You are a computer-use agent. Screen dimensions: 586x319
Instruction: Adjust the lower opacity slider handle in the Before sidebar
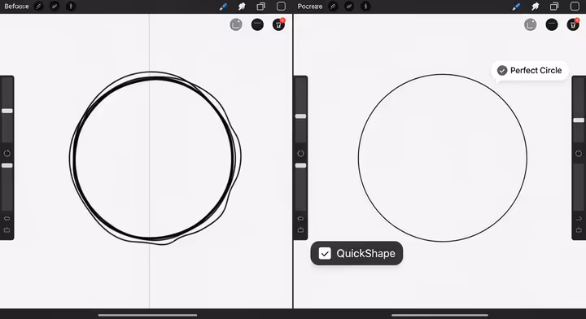click(7, 165)
